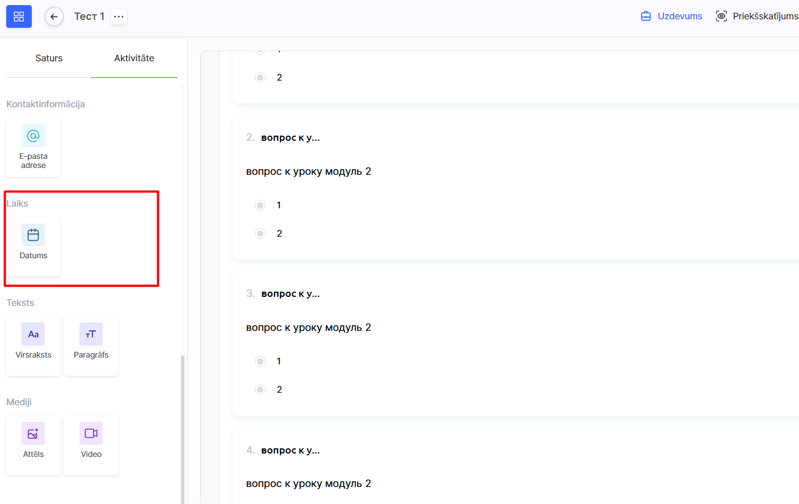
Task: Switch to the Aktivitāte tab
Action: tap(134, 58)
